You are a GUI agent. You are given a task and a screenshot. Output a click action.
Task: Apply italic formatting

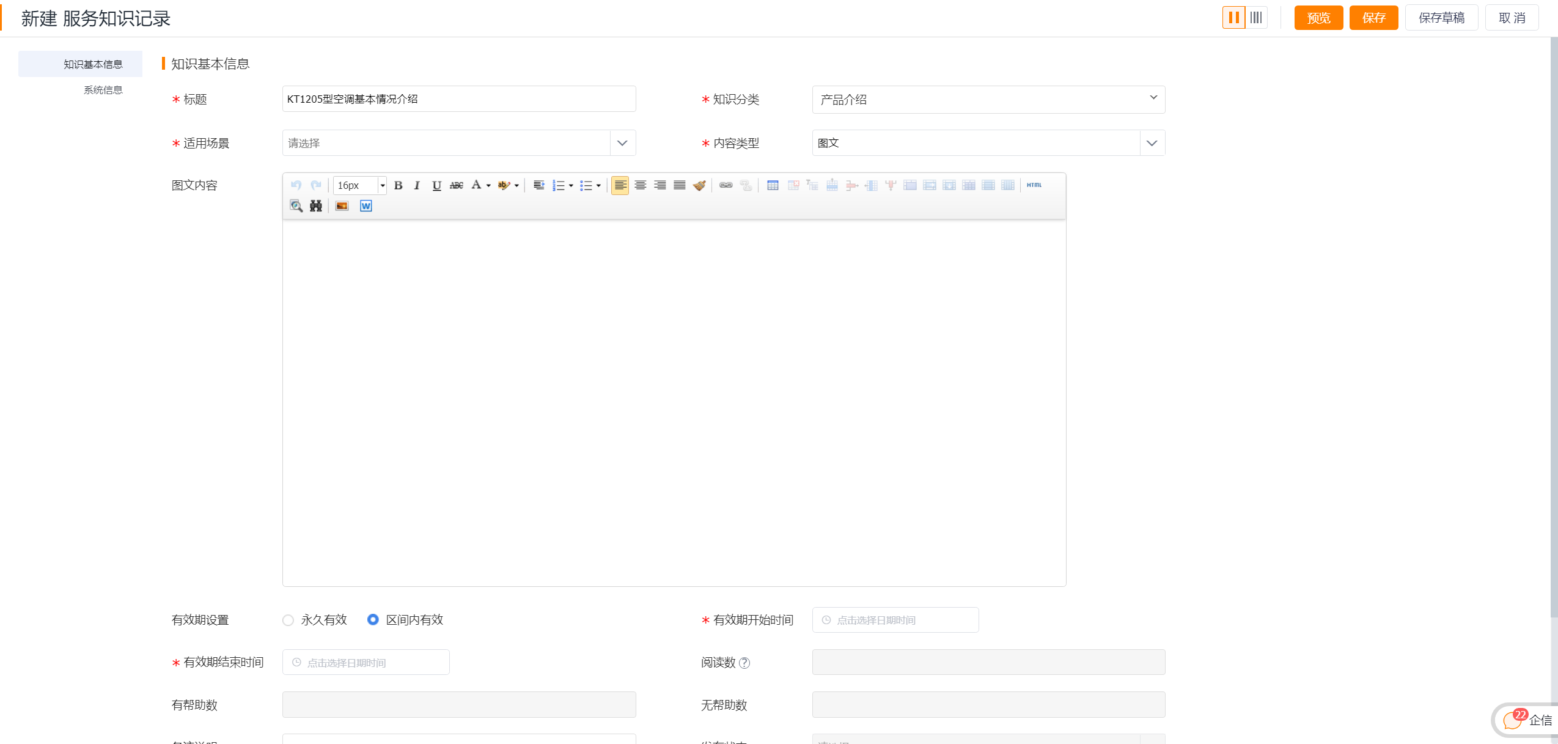(x=417, y=185)
